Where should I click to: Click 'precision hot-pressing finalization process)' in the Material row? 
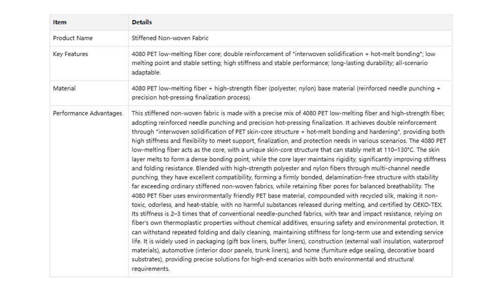coord(191,98)
